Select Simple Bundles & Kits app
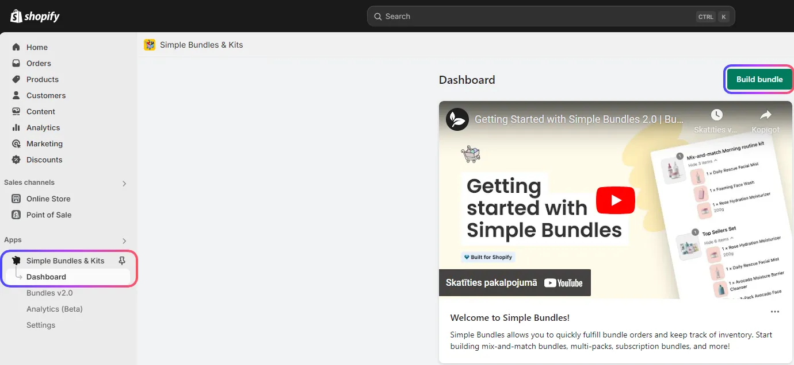The width and height of the screenshot is (794, 365). coord(65,261)
